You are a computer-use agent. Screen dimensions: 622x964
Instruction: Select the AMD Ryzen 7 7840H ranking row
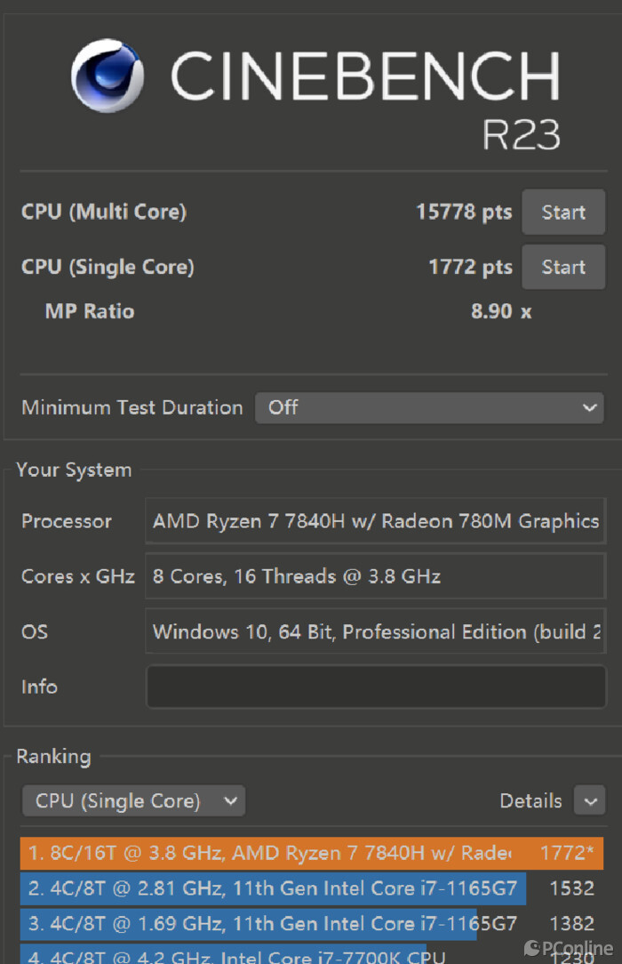coord(312,853)
